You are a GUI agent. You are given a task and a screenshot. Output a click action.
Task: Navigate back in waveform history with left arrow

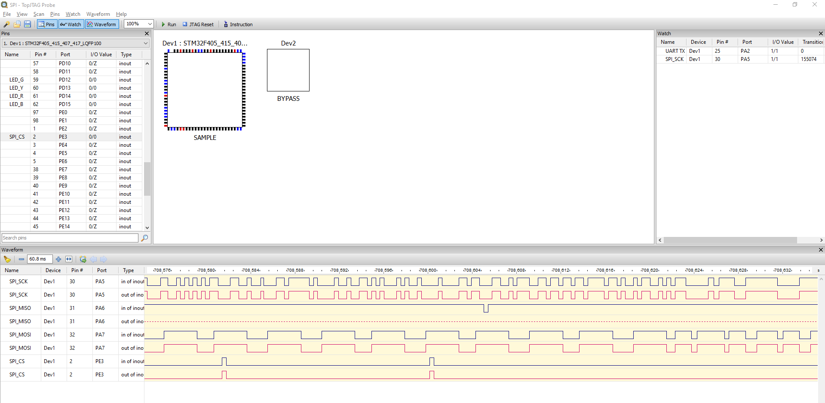coord(94,259)
